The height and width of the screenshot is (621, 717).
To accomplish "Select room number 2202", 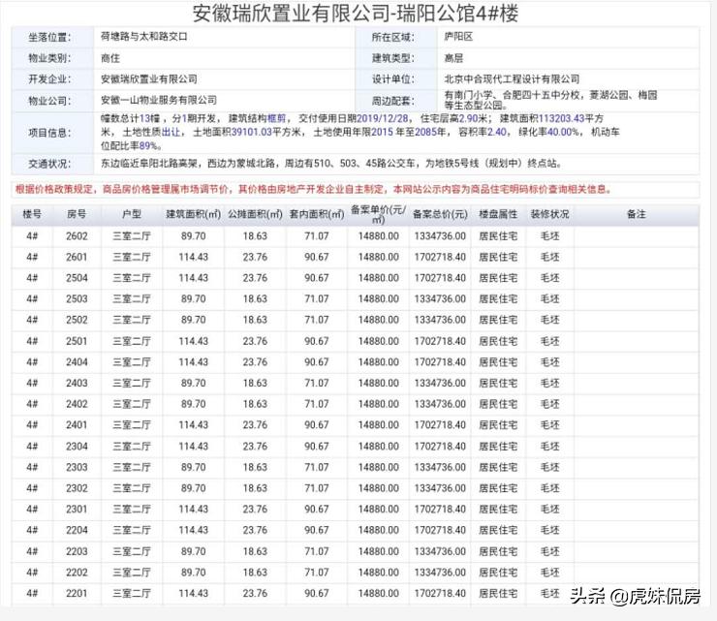I will (x=77, y=573).
